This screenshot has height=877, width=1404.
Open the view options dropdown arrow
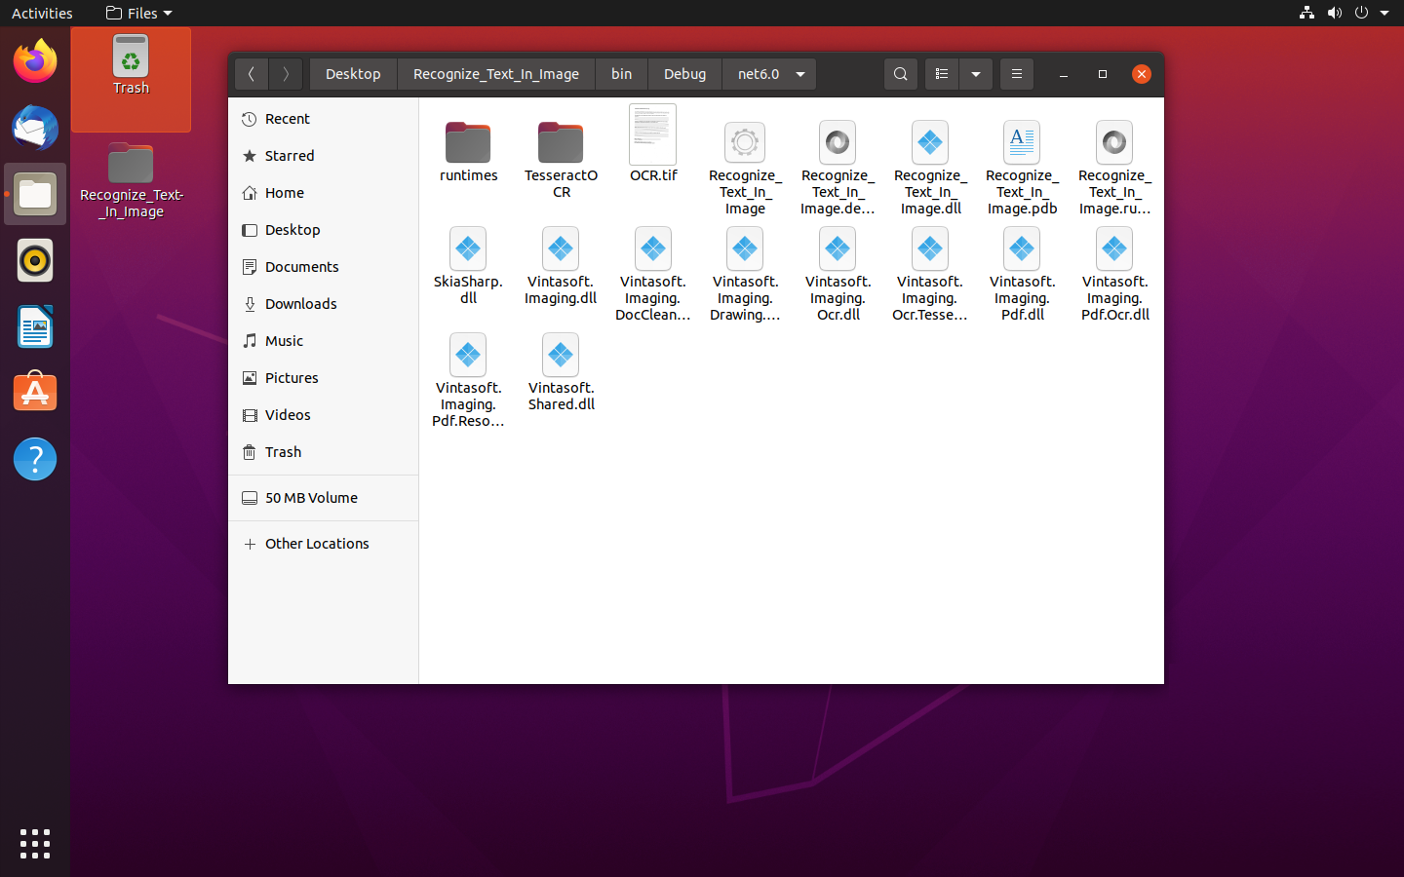[x=976, y=74]
